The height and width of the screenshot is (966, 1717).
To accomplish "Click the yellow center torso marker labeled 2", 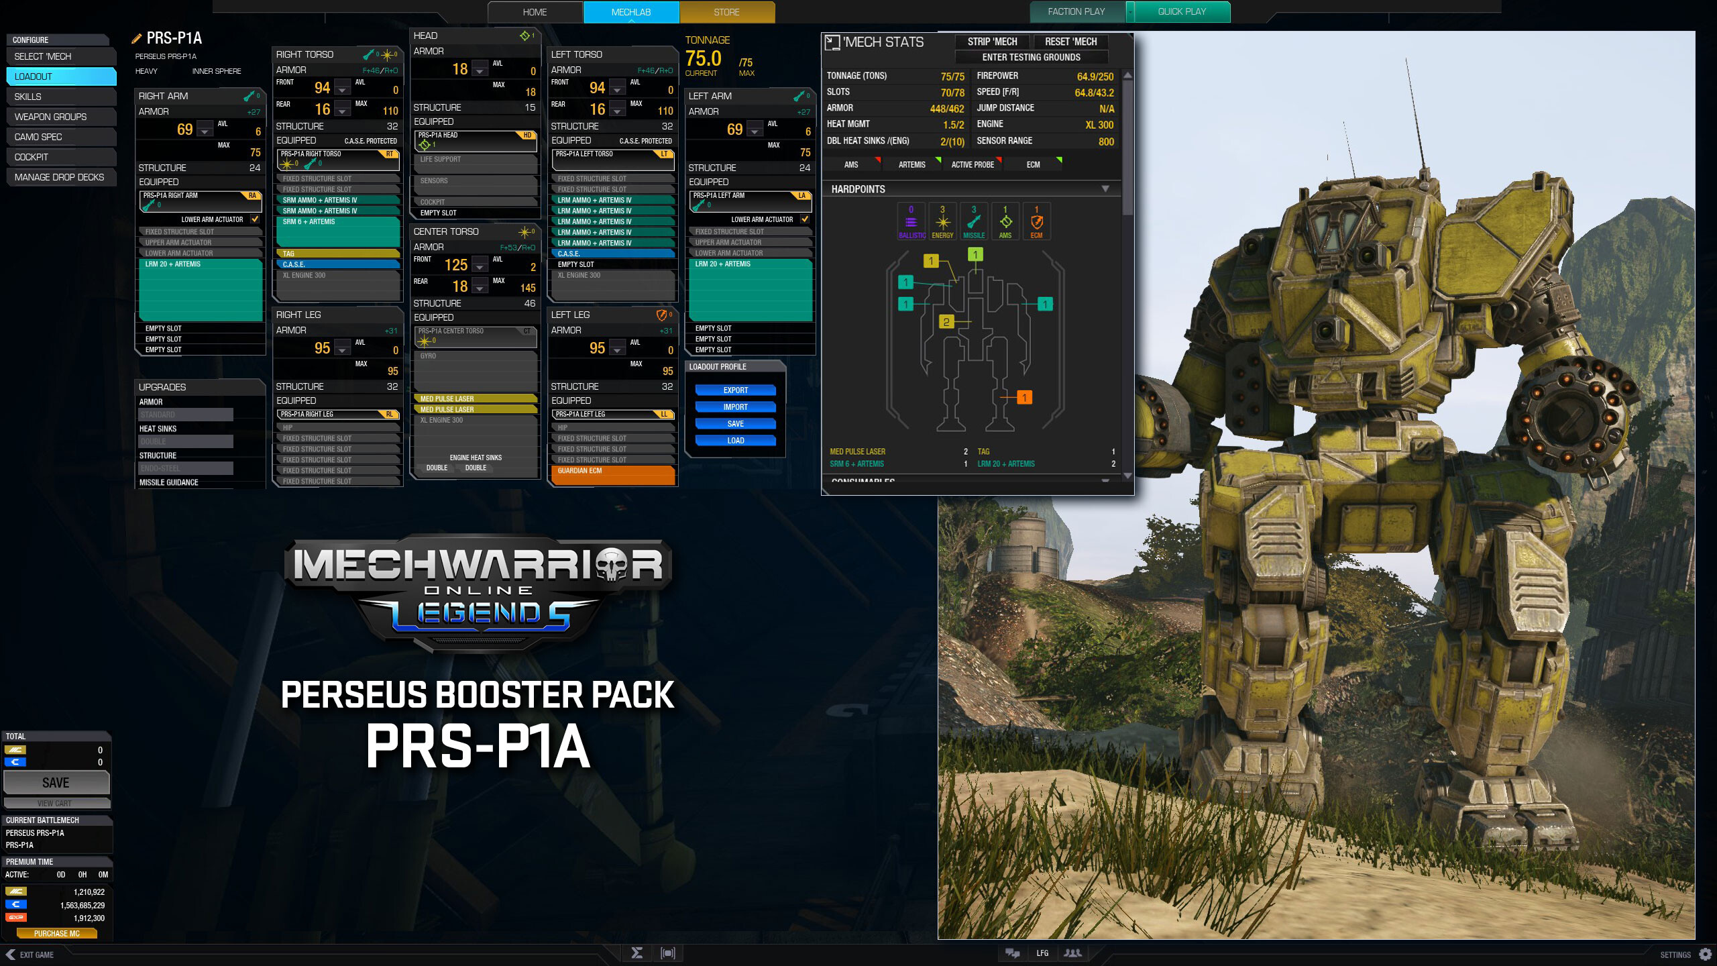I will pos(946,322).
